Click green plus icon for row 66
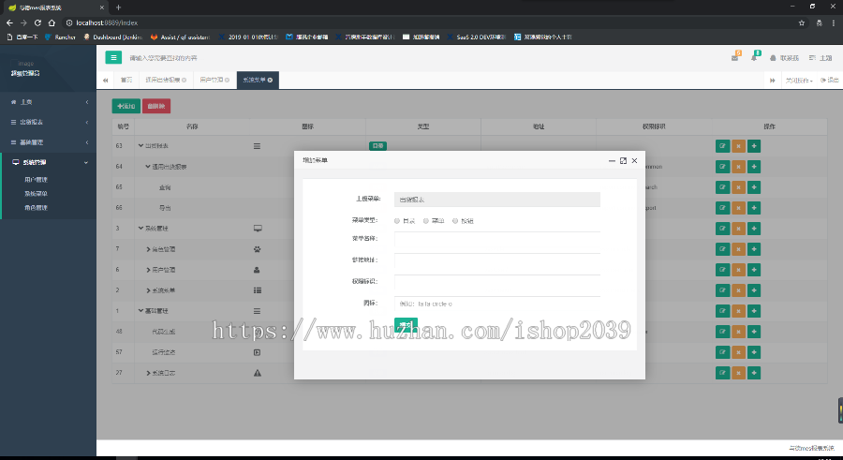This screenshot has height=460, width=843. click(x=754, y=208)
